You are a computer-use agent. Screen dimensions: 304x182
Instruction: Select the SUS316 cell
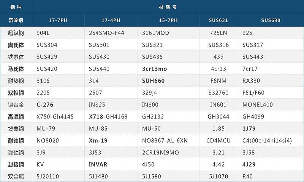[x=218, y=45]
